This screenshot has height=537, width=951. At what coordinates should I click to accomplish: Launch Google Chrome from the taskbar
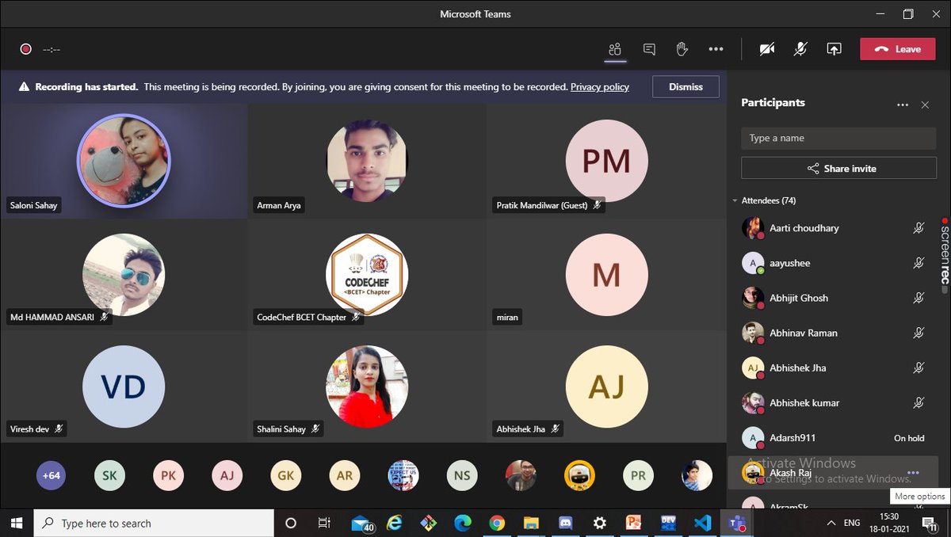(x=497, y=523)
